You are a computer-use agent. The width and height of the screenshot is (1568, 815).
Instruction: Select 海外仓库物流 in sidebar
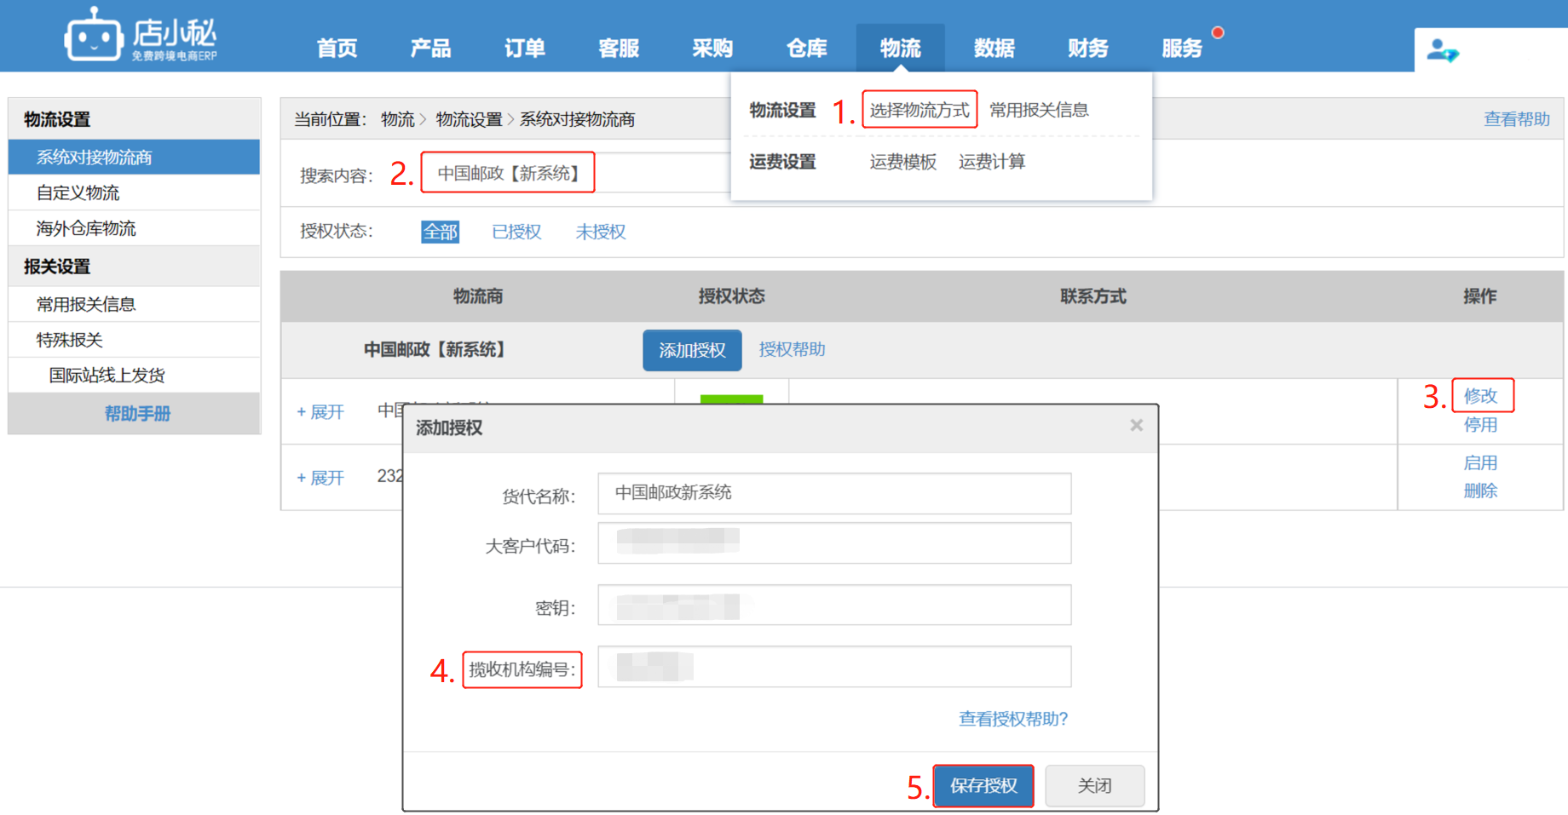(x=134, y=228)
